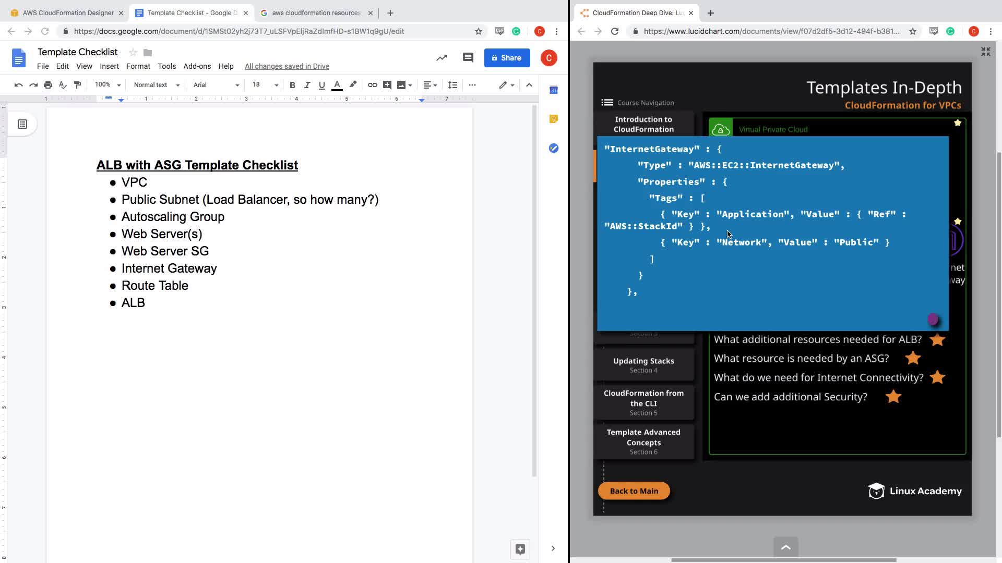Click the print icon
Image resolution: width=1002 pixels, height=563 pixels.
[x=48, y=85]
